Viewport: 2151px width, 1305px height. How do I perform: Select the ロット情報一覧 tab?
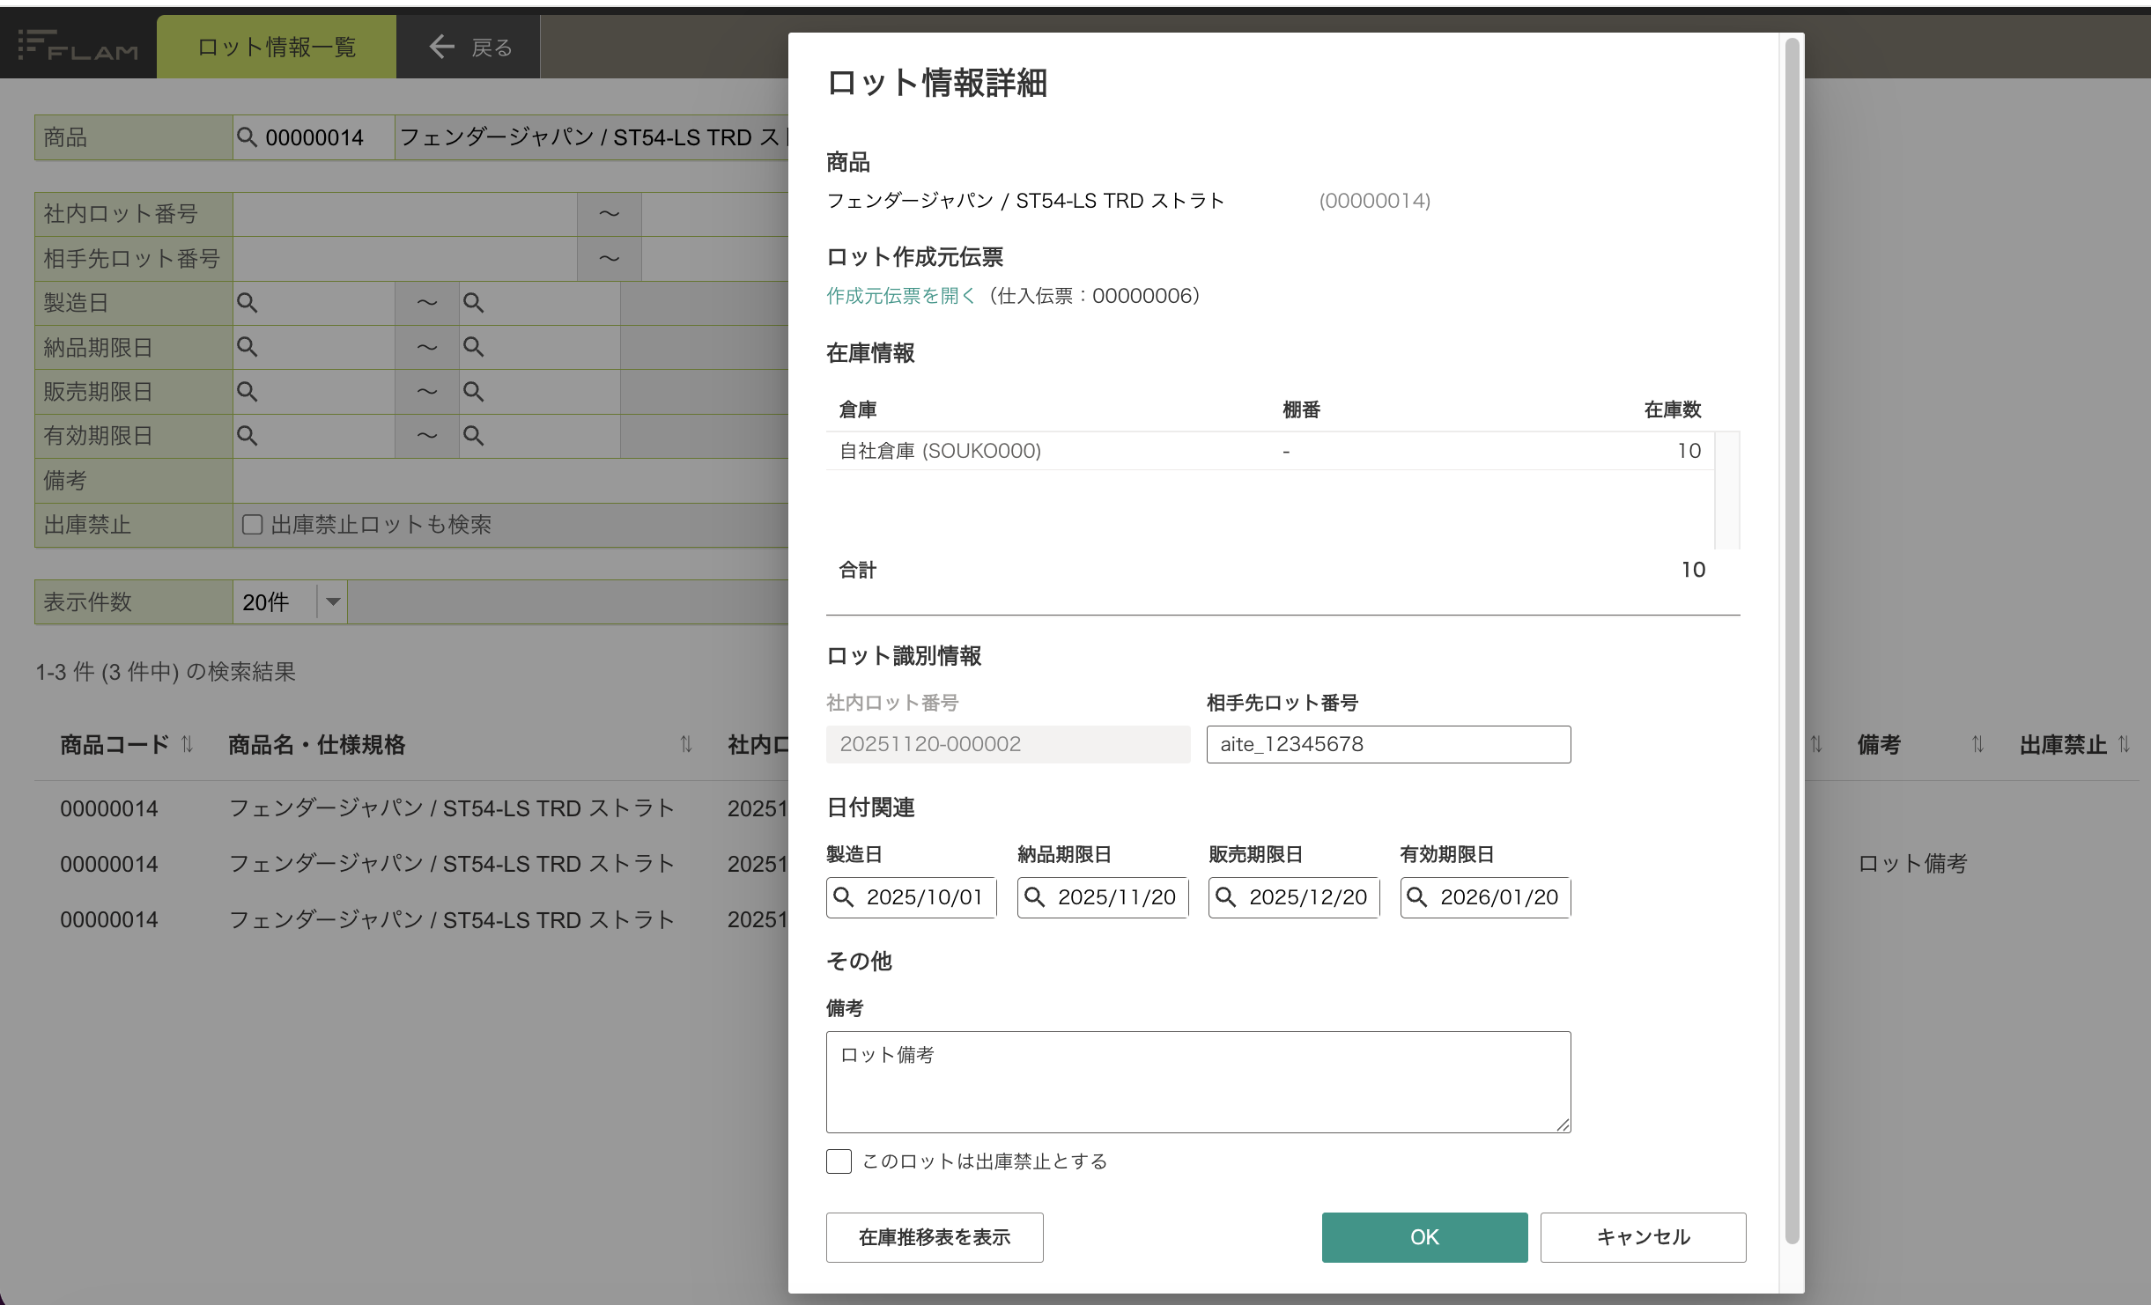point(277,47)
